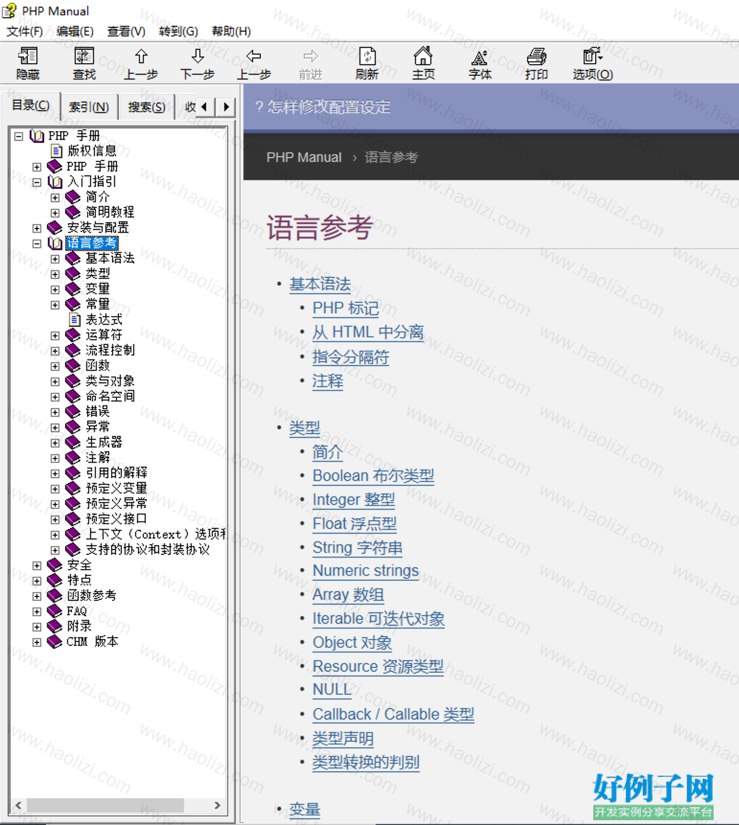Screen dimensions: 739x825
Task: Click the 字体 (Font) toolbar icon
Action: point(480,57)
